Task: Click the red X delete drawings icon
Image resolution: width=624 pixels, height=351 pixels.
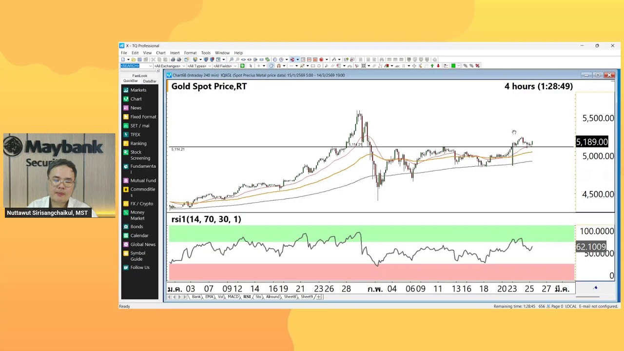Action: [x=477, y=66]
